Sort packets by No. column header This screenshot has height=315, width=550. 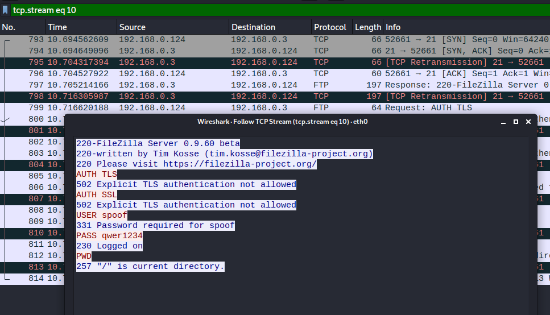click(x=22, y=27)
